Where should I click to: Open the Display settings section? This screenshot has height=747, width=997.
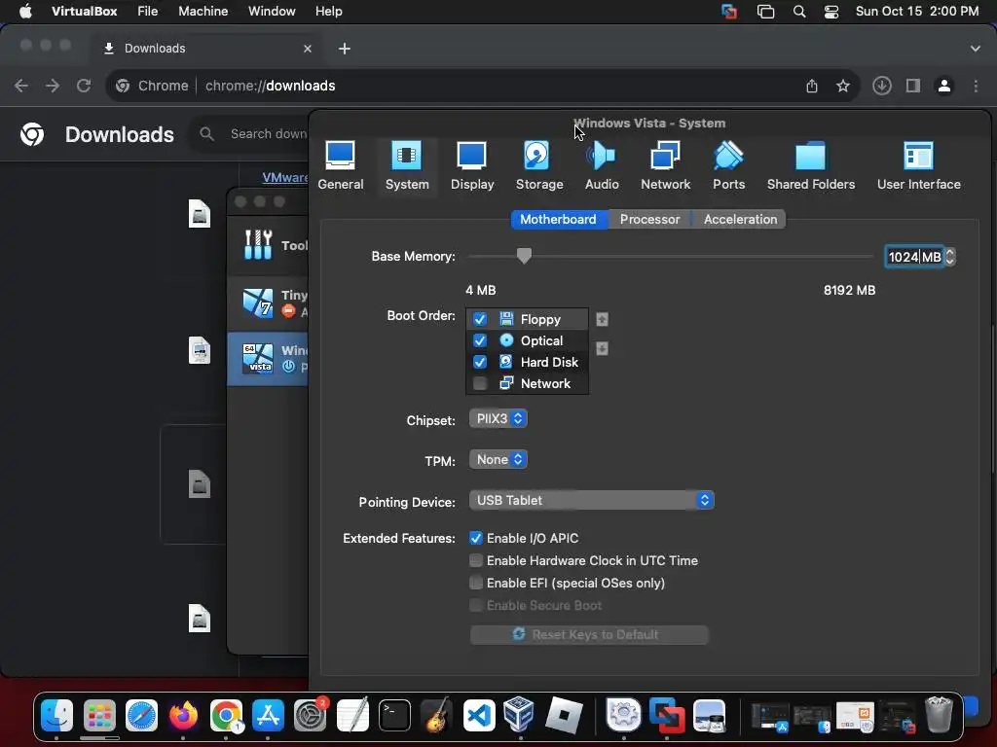[x=472, y=165]
